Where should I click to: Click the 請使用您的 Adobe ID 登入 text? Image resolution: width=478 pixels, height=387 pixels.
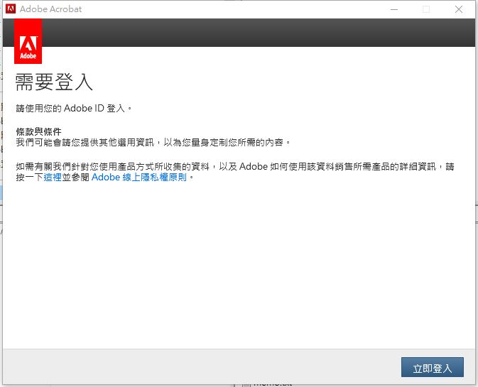(x=73, y=109)
